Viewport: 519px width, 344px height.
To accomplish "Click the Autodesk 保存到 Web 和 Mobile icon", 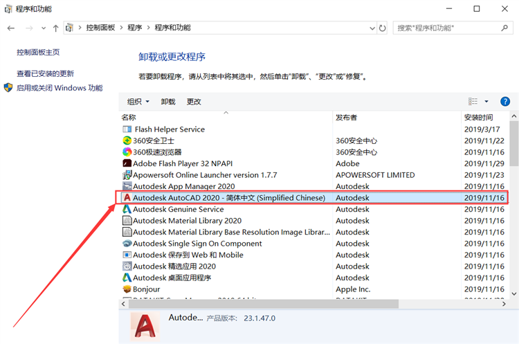I will 127,255.
